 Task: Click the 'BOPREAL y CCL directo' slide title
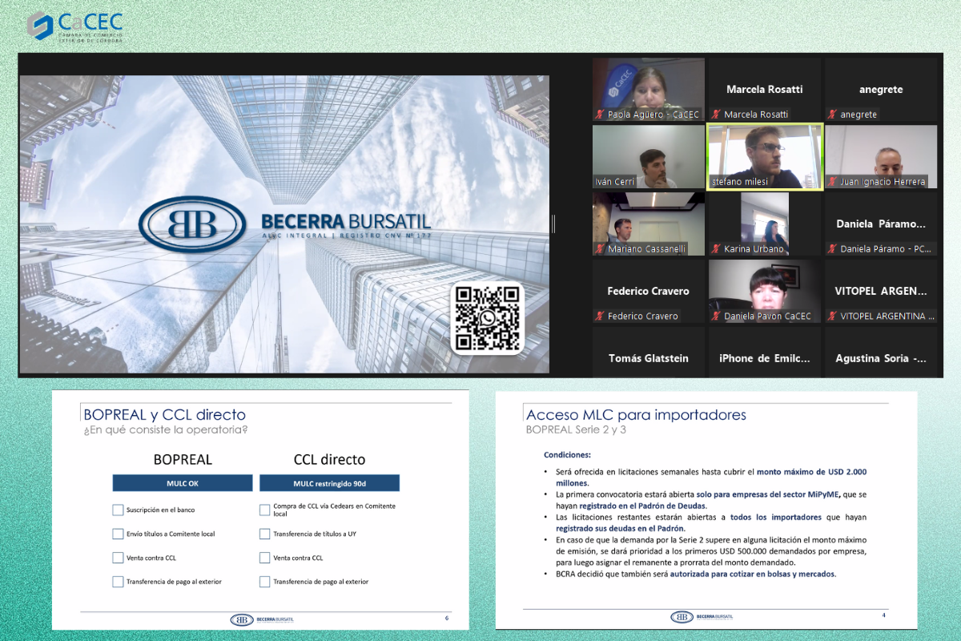[x=165, y=414]
